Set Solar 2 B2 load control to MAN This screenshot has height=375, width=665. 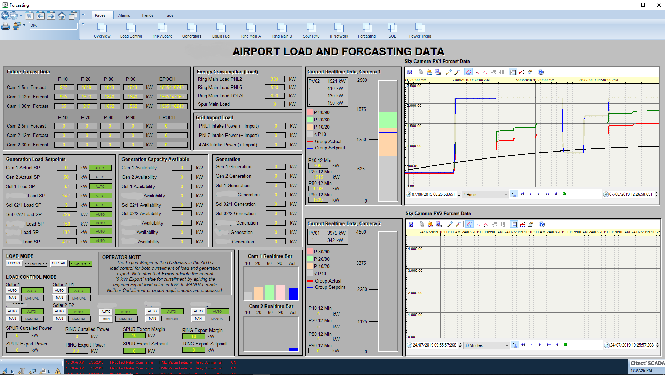(x=60, y=319)
